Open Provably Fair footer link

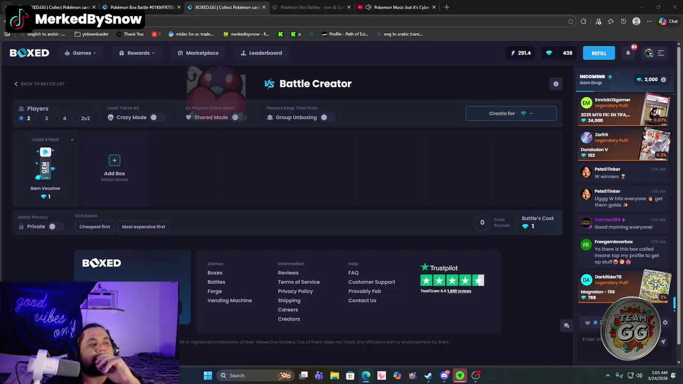(x=364, y=291)
